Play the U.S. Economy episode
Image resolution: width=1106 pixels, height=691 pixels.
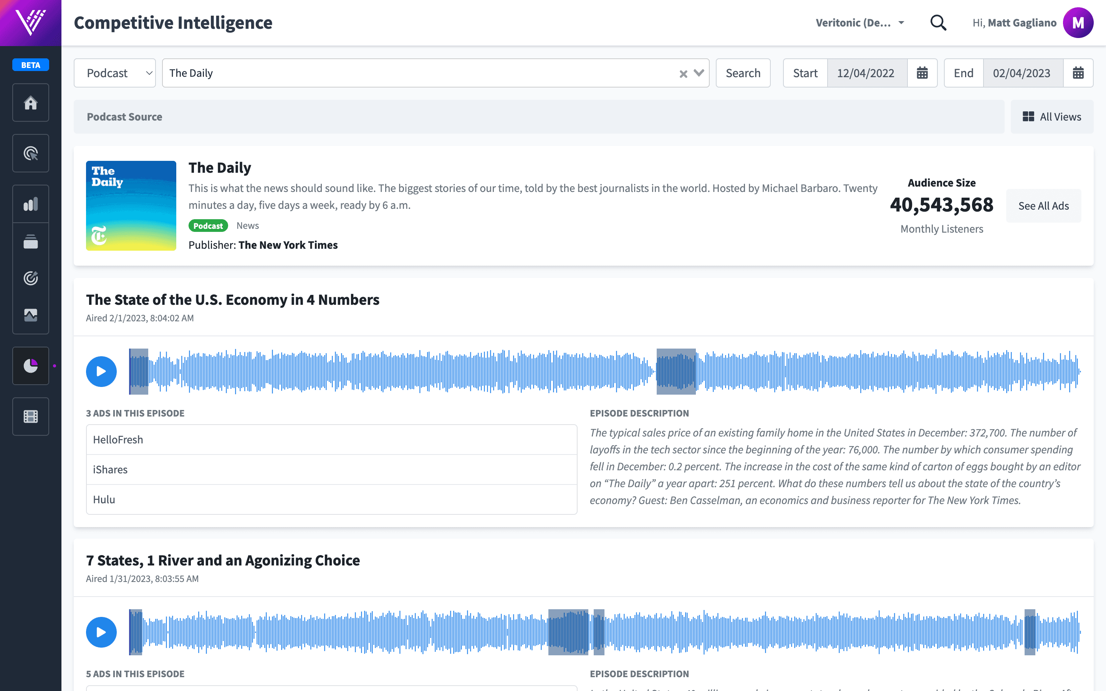tap(101, 372)
